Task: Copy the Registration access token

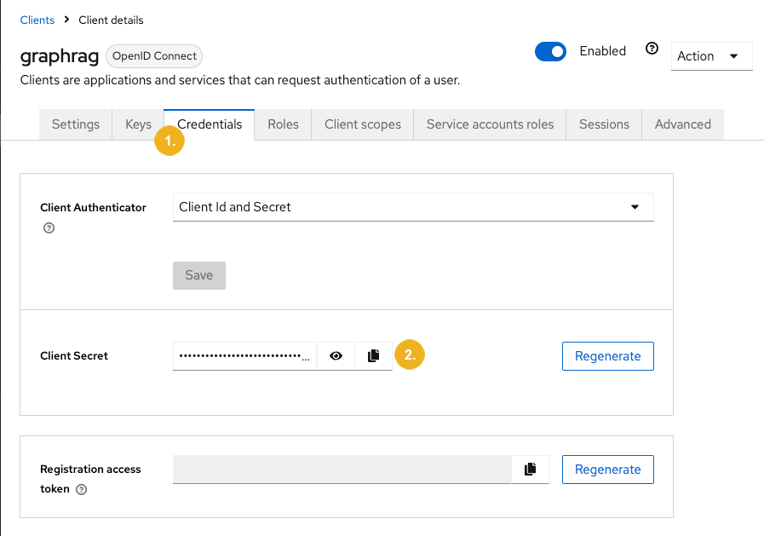Action: click(x=530, y=470)
